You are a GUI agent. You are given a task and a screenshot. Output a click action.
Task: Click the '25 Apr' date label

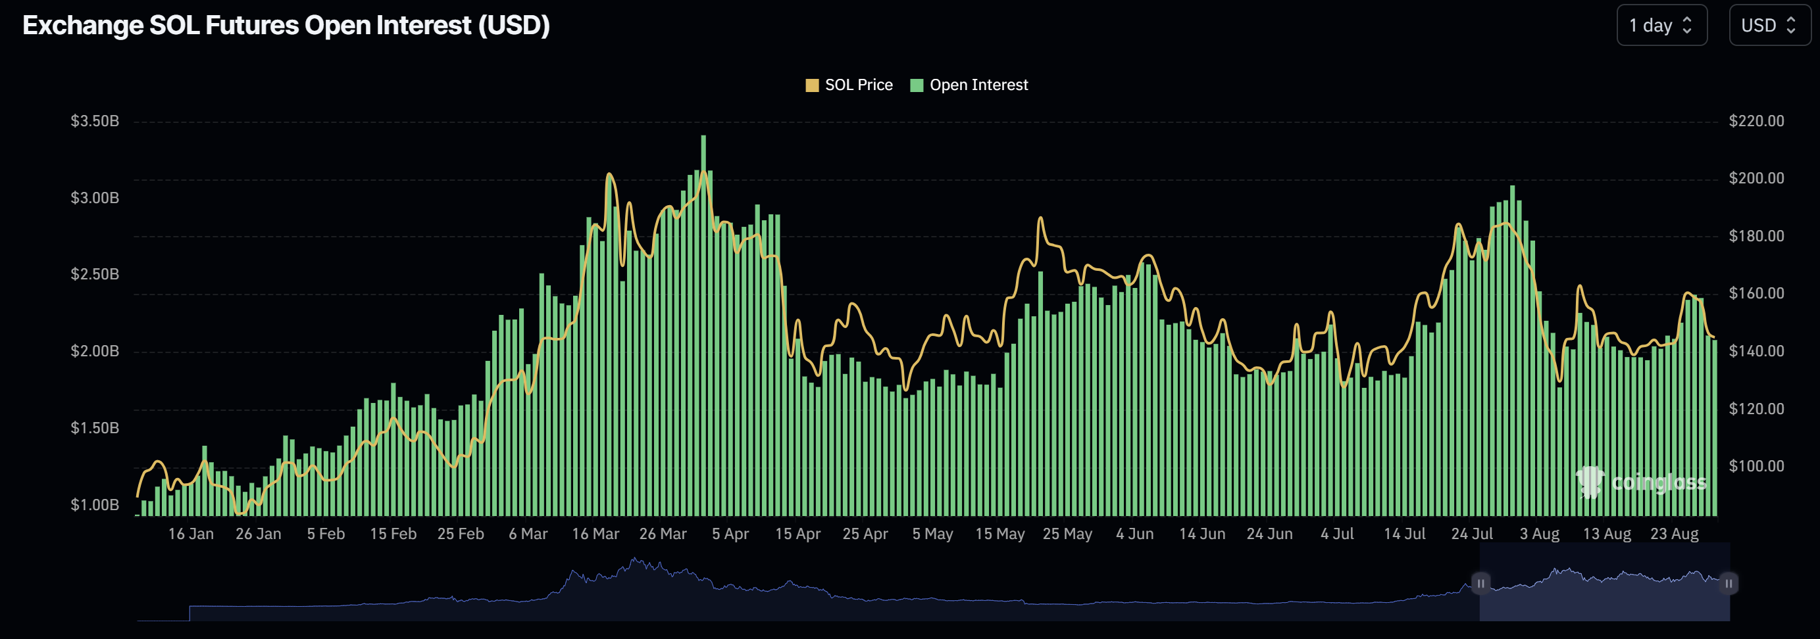[x=865, y=534]
